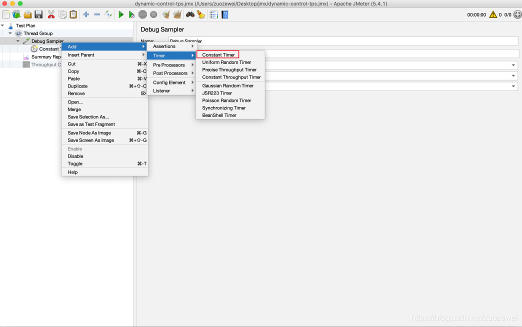Viewport: 522px width, 327px height.
Task: Add a Precise Throughput Timer
Action: 230,69
